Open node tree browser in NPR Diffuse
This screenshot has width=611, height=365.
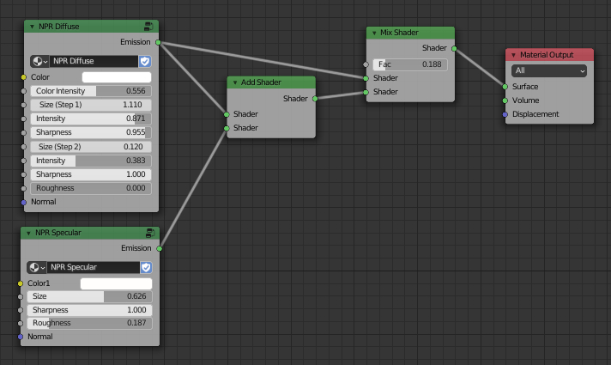(x=39, y=62)
